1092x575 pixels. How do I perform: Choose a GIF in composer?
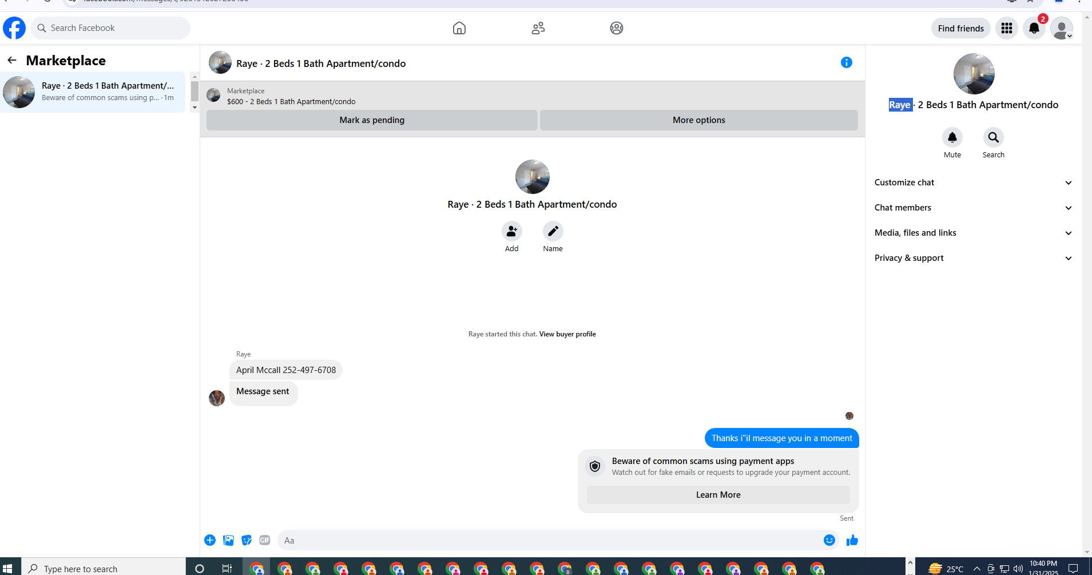(265, 540)
